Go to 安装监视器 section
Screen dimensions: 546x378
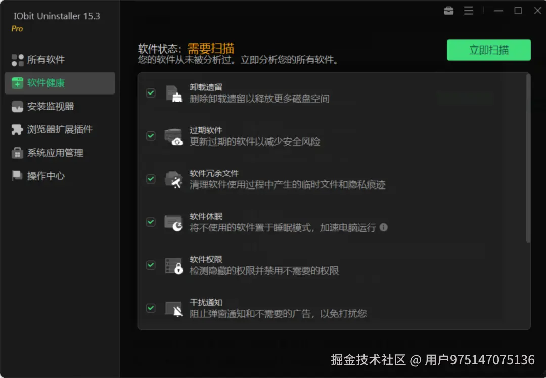(x=60, y=107)
